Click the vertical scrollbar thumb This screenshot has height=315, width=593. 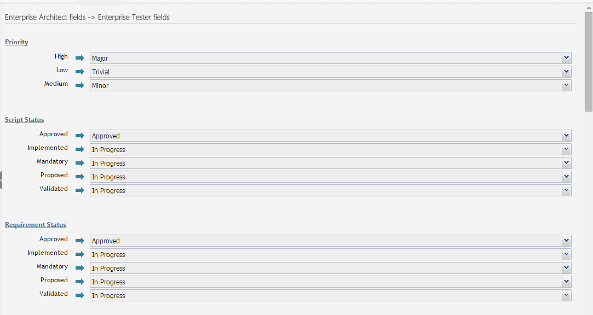coord(589,60)
